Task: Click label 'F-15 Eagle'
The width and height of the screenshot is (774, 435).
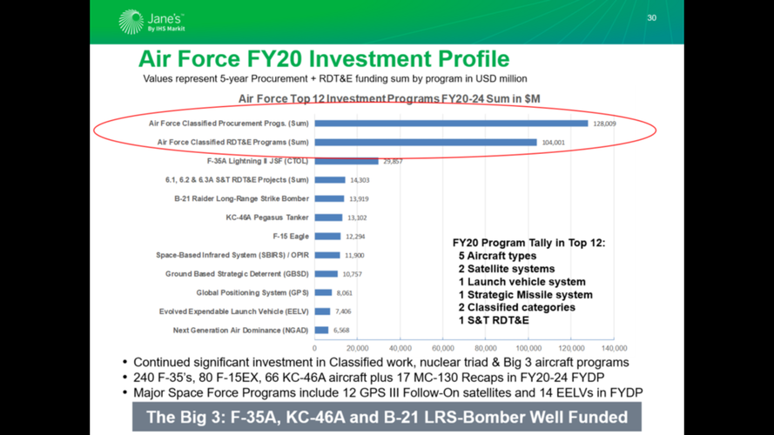Action: 291,237
